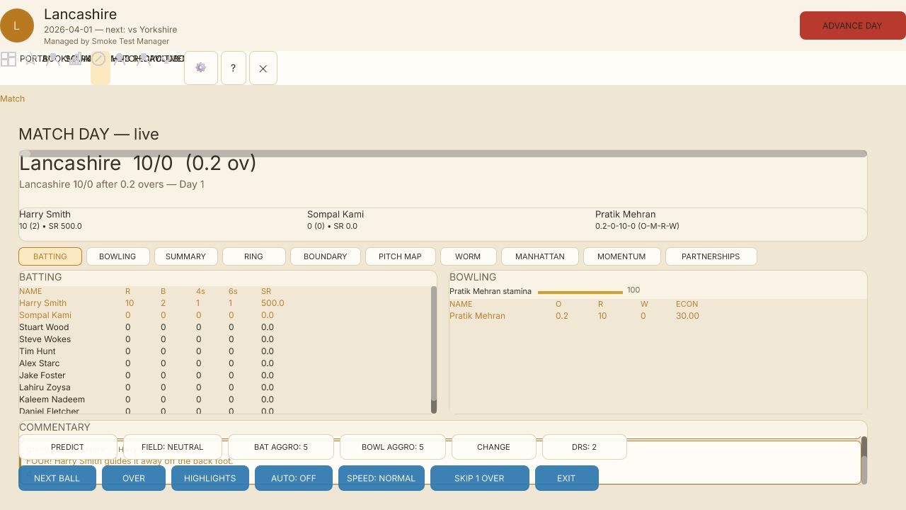Toggle the AUTO: OFF setting
Screen dimensions: 906x510
(294, 478)
